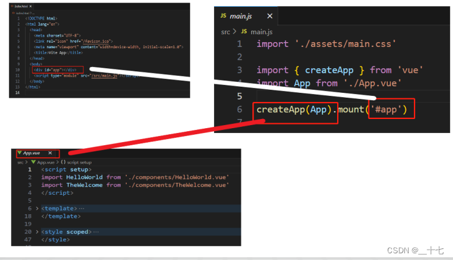Click './App.vue' string in main.js
Image resolution: width=453 pixels, height=260 pixels.
tap(373, 83)
